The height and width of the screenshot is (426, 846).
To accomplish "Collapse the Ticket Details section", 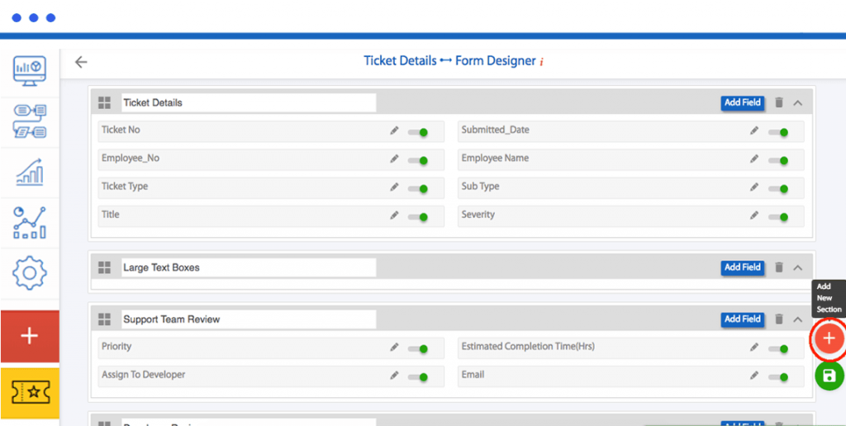I will [x=797, y=103].
